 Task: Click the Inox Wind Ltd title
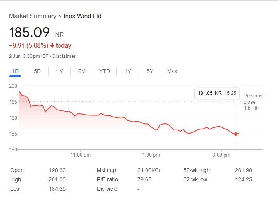point(82,16)
